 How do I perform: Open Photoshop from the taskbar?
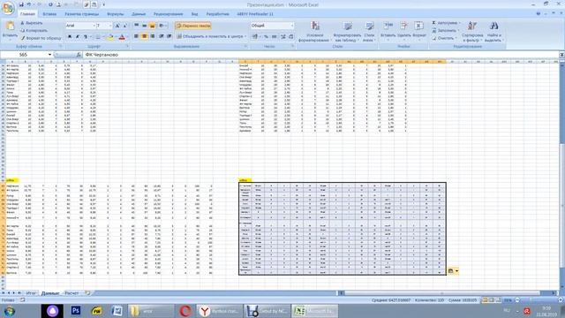(76, 310)
